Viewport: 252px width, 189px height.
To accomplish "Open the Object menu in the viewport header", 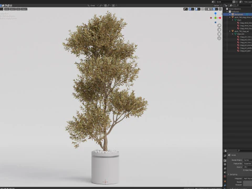I will 24,9.
